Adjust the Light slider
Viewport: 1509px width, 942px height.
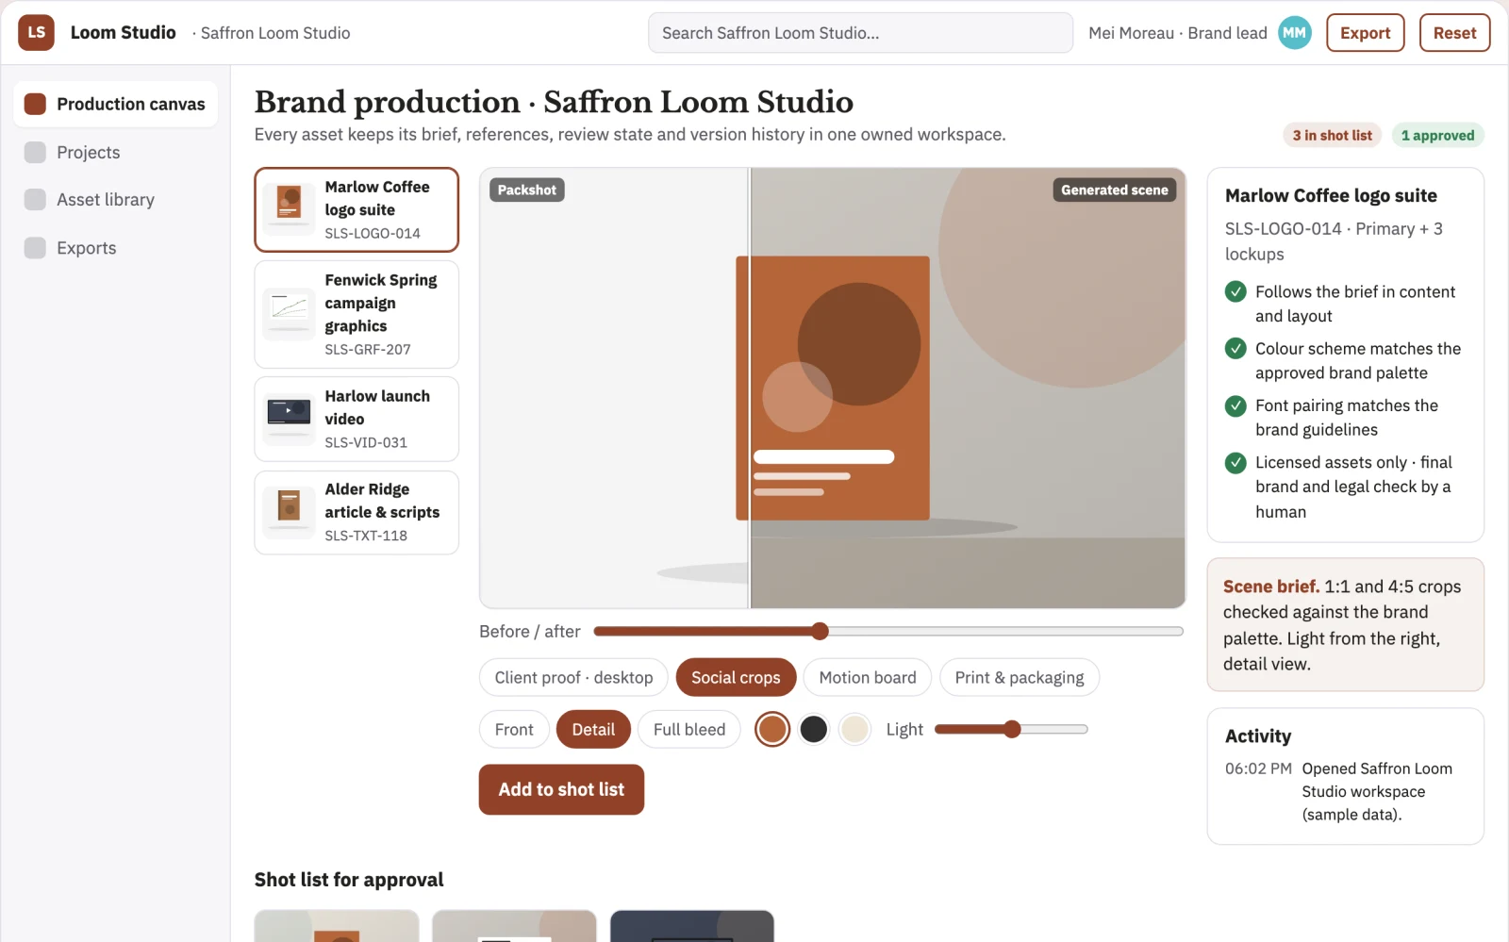coord(1011,729)
